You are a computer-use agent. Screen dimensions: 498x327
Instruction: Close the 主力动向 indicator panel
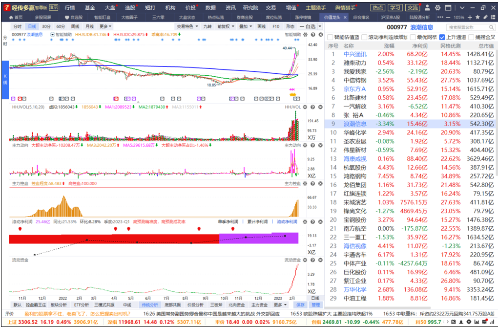pos(320,145)
